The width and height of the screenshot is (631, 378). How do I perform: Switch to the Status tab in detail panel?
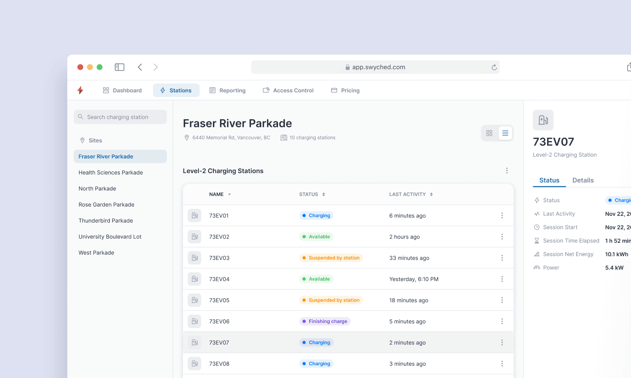pyautogui.click(x=549, y=181)
